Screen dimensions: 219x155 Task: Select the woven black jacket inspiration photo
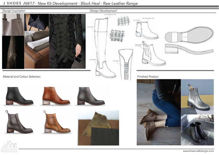pos(67,41)
